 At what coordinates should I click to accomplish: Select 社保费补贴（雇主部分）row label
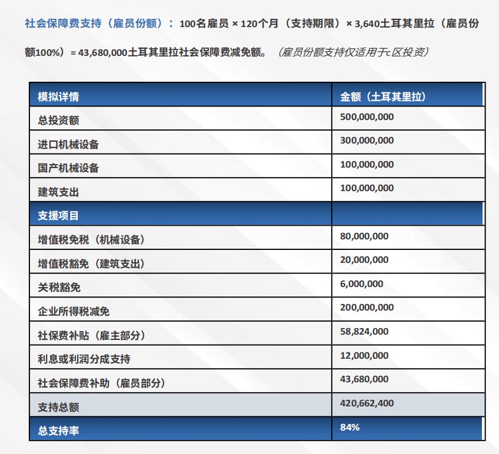coord(91,336)
